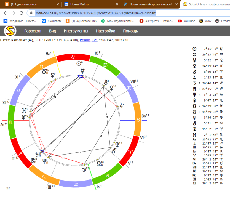Reload the page with refresh icon

tap(22, 13)
